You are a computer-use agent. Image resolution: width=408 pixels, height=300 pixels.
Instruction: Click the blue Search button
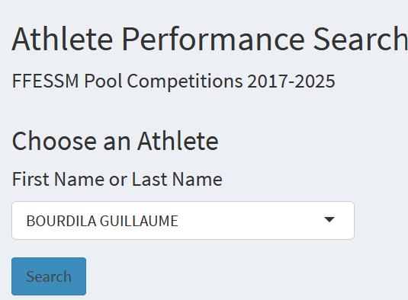49,276
